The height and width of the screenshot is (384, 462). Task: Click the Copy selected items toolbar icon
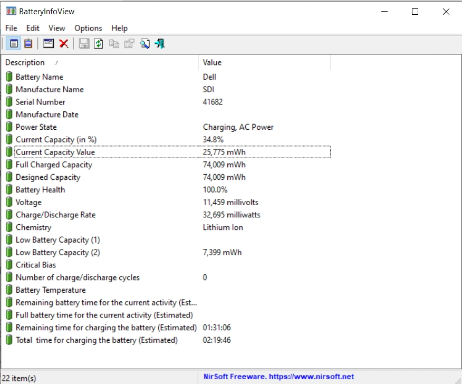pos(114,44)
